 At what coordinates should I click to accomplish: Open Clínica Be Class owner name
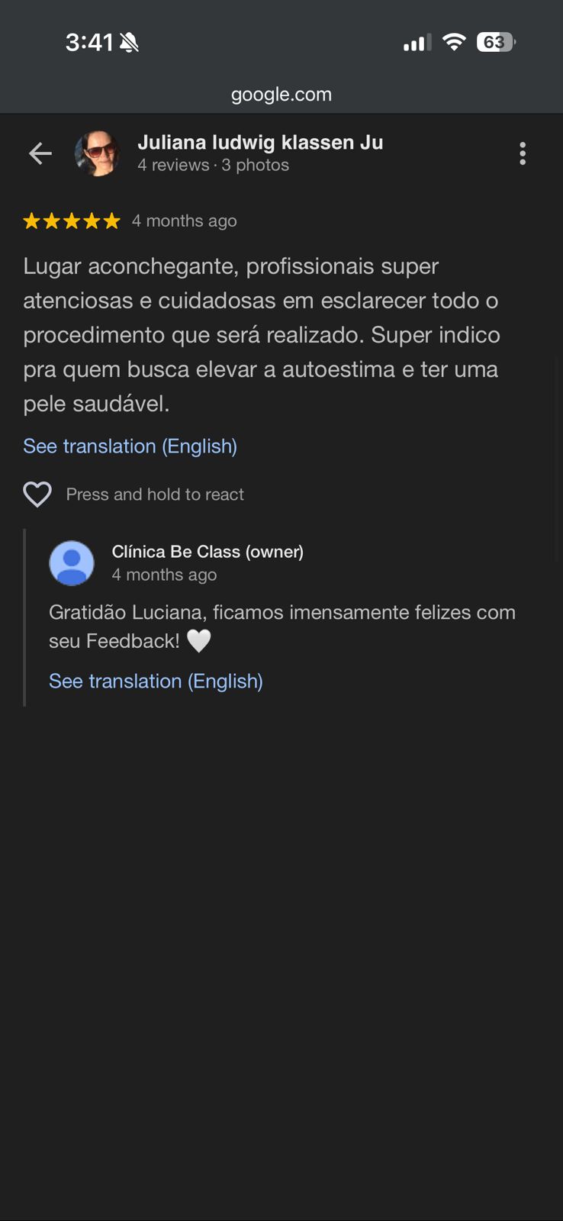208,552
